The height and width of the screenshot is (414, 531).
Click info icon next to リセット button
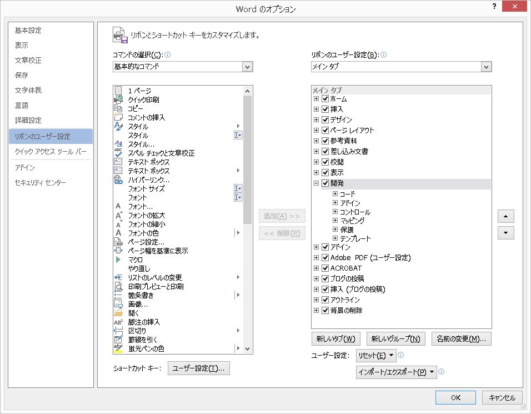tap(400, 355)
